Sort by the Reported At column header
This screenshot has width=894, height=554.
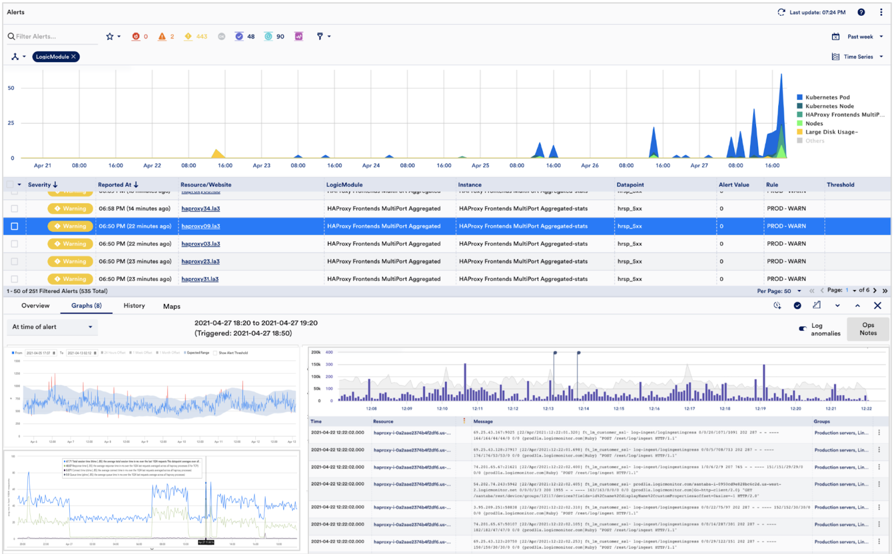[118, 184]
